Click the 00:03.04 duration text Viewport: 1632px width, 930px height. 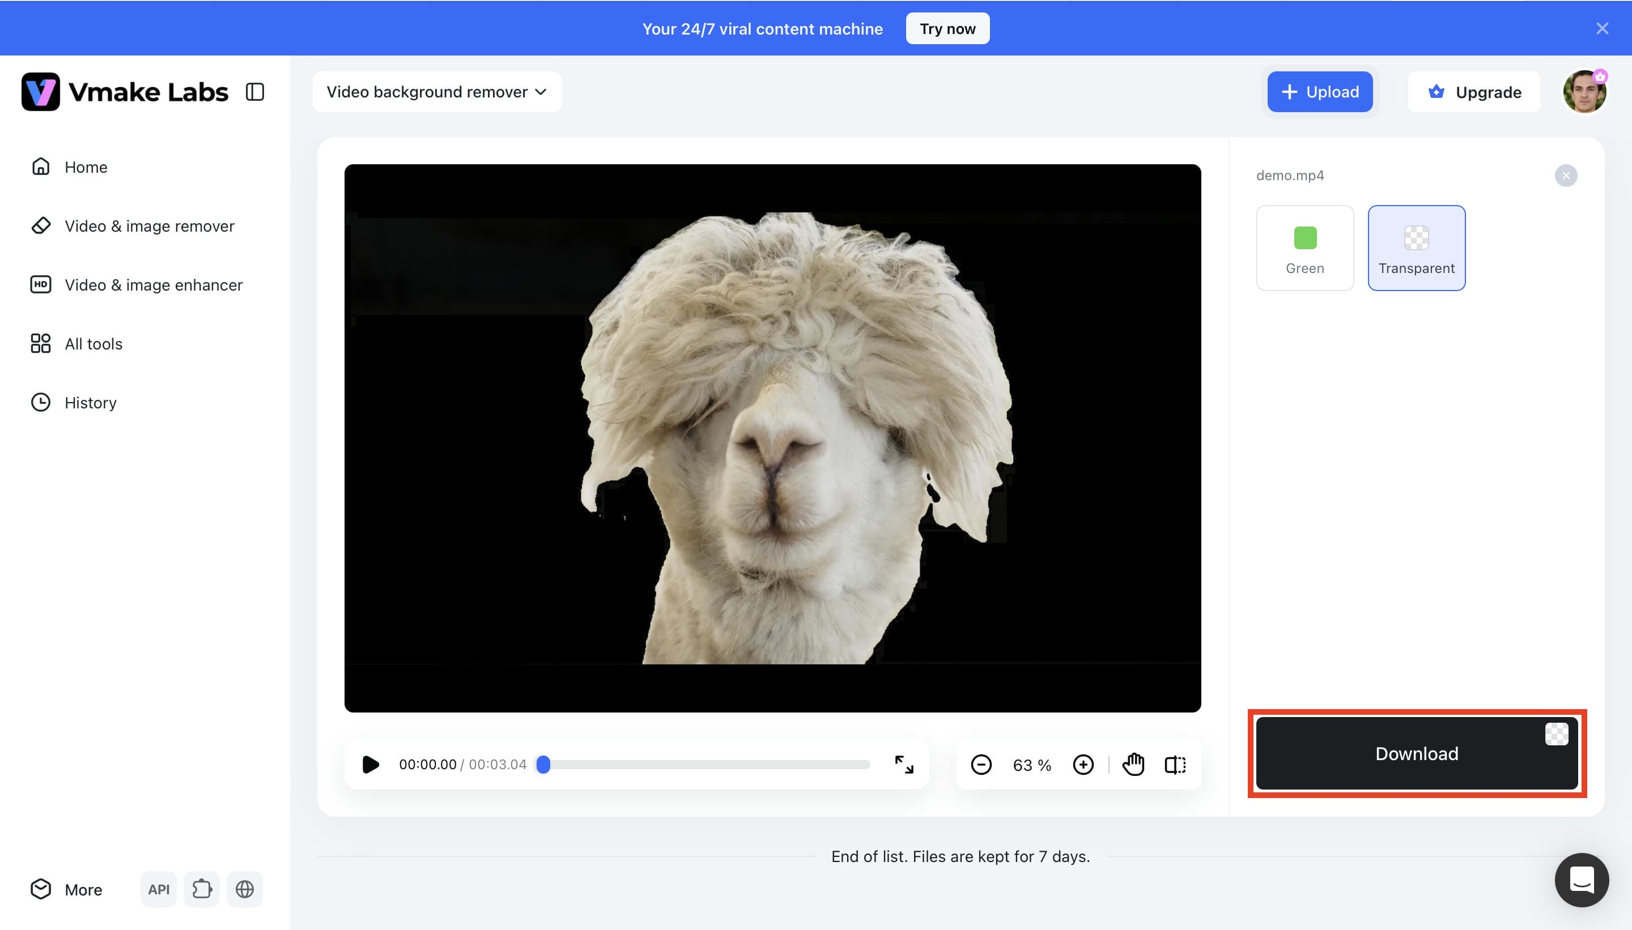coord(498,765)
